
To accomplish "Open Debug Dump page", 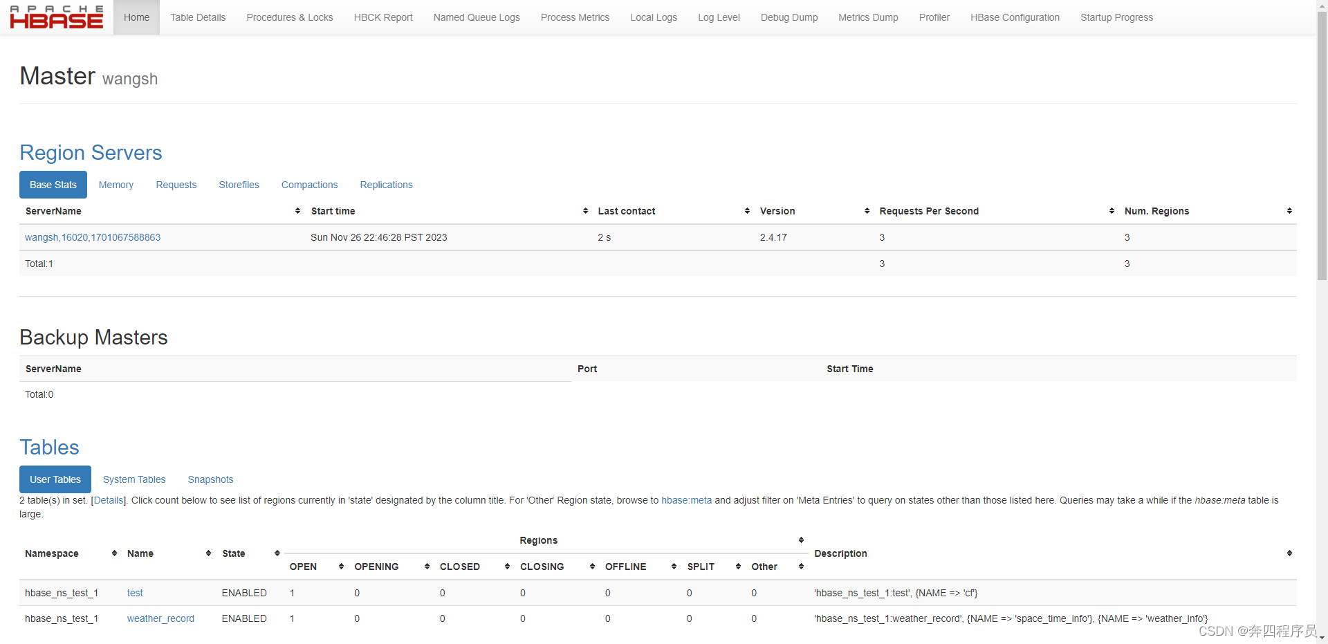I will (789, 17).
